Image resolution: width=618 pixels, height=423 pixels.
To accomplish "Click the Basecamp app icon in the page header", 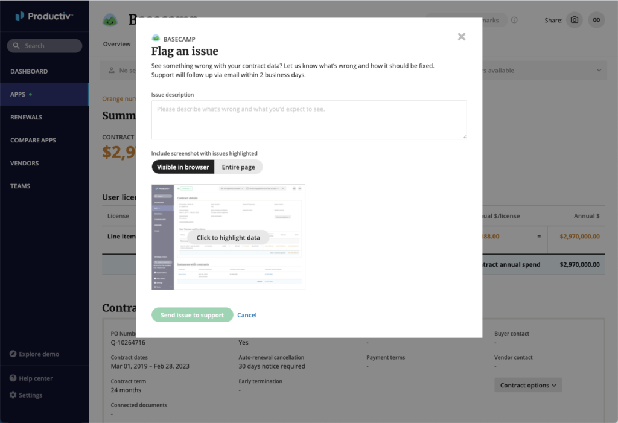I will coord(110,20).
